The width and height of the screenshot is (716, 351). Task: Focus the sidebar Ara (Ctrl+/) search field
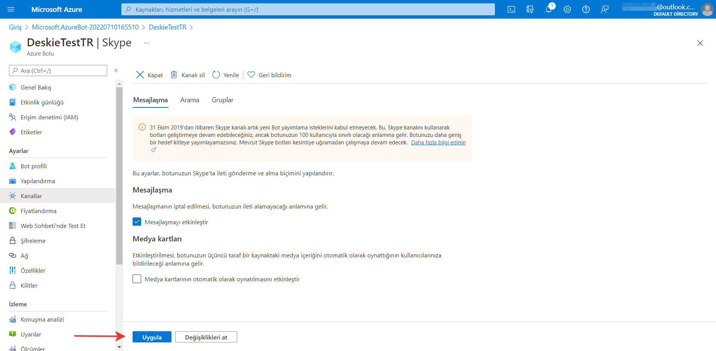click(x=58, y=70)
